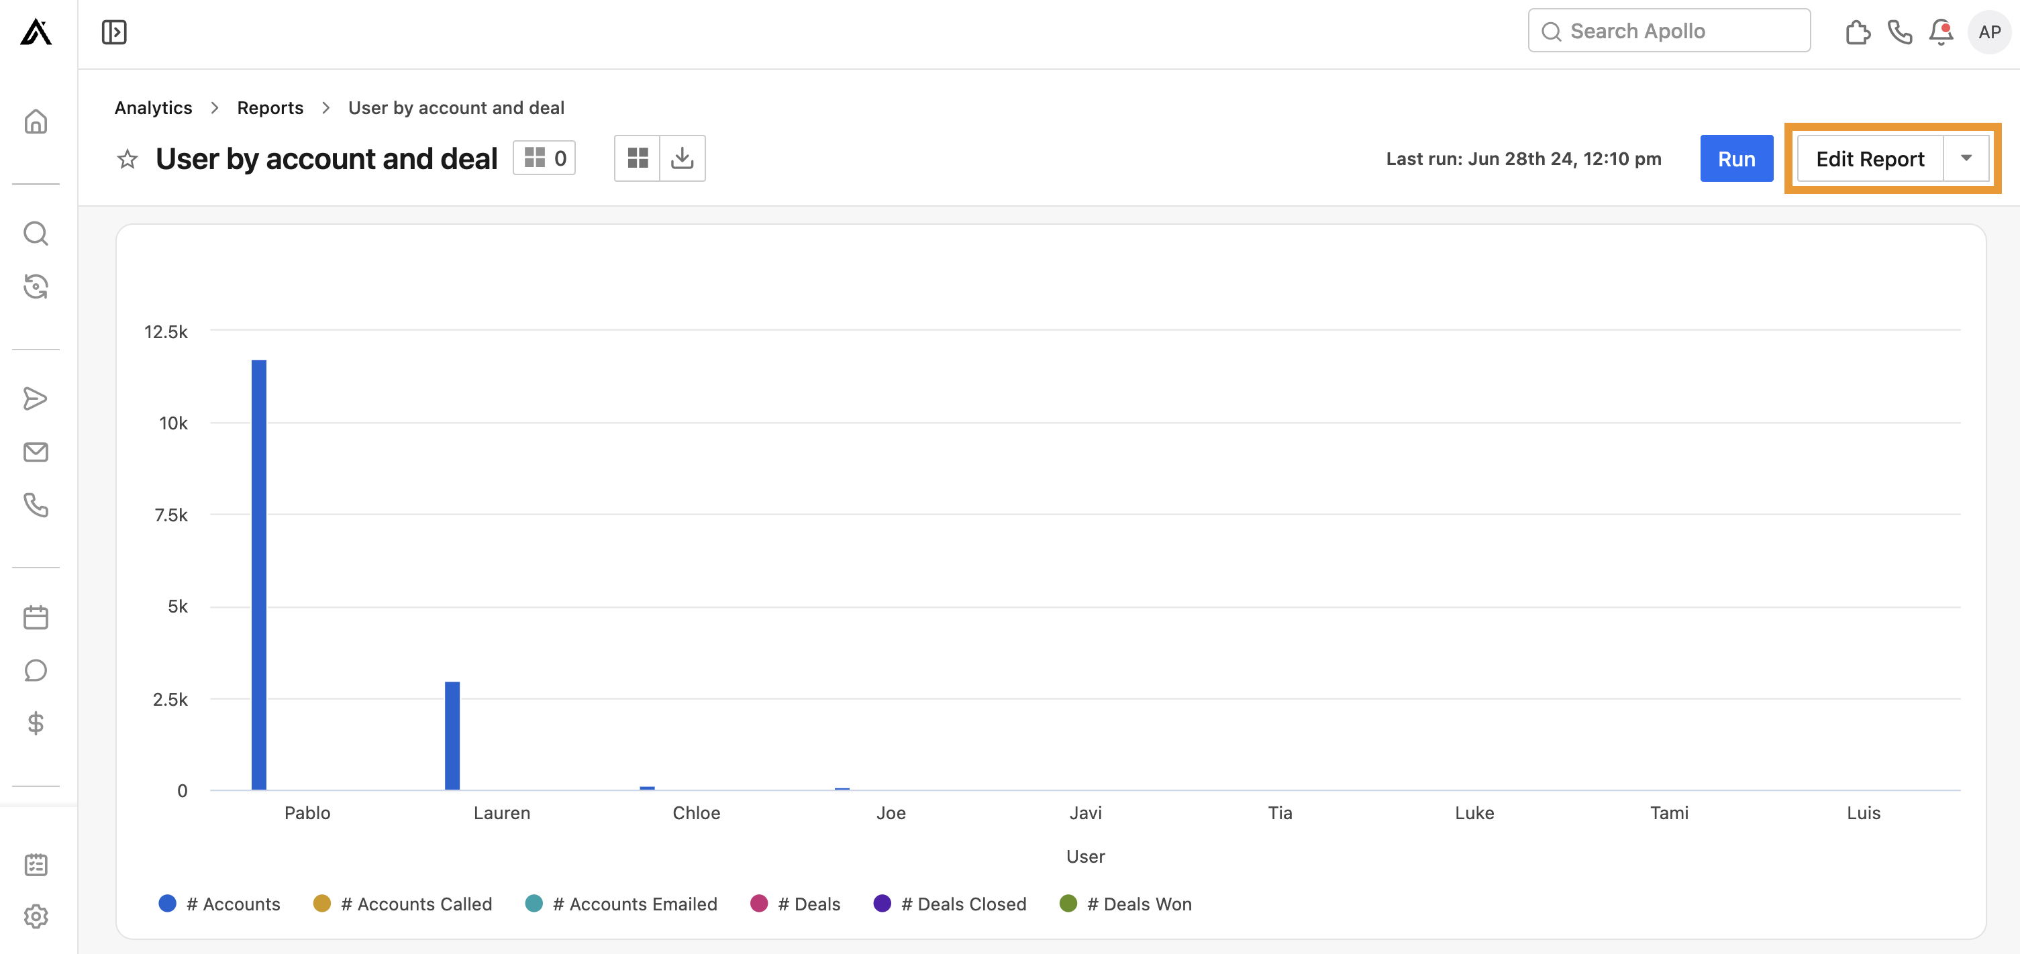Navigate to Analytics breadcrumb
Viewport: 2020px width, 954px height.
153,107
